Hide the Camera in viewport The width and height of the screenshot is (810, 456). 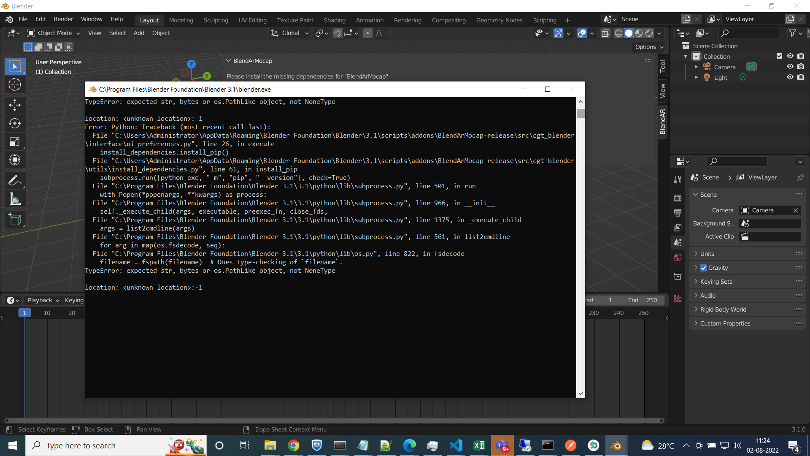point(790,67)
